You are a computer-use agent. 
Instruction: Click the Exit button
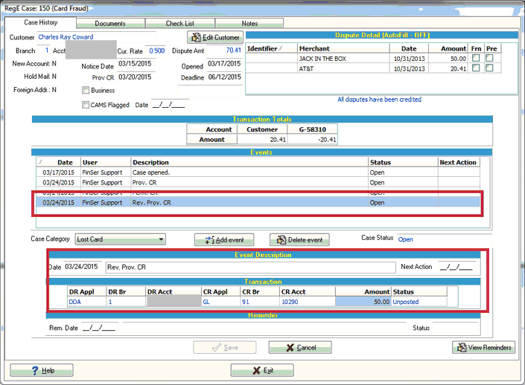(x=262, y=370)
